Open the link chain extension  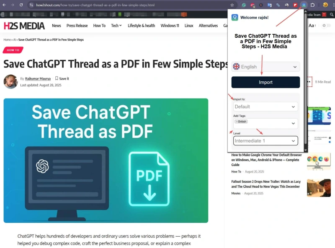click(x=278, y=5)
